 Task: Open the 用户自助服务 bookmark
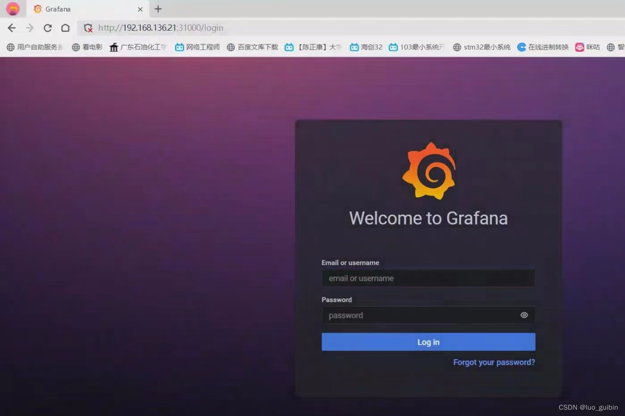coord(35,47)
